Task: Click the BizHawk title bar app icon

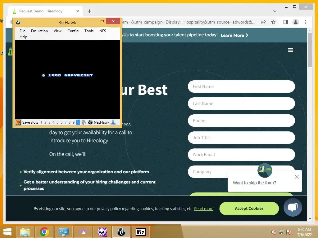Action: 18,22
